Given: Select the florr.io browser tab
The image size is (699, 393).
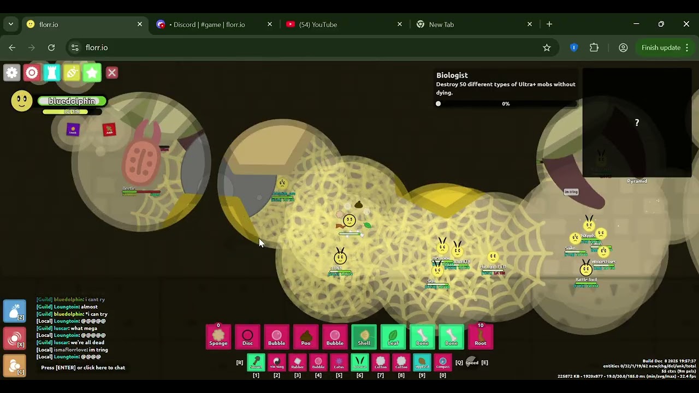Looking at the screenshot, I should click(84, 25).
